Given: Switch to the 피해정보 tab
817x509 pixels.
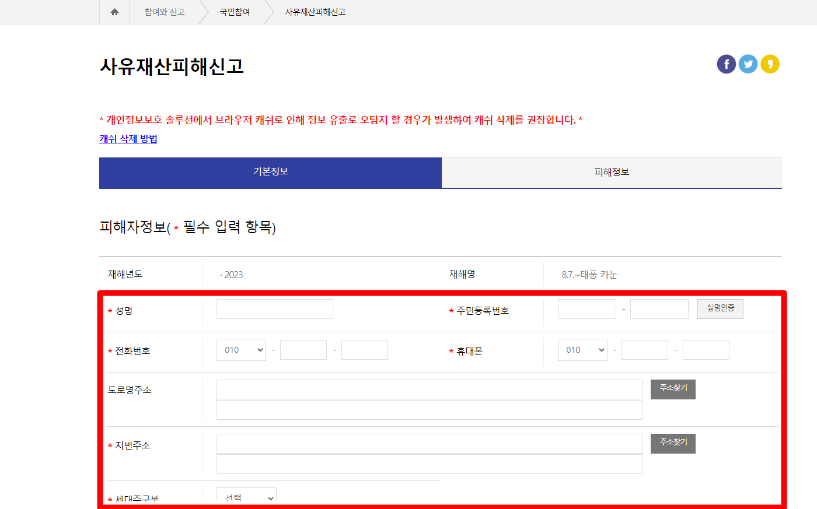Looking at the screenshot, I should pyautogui.click(x=612, y=173).
